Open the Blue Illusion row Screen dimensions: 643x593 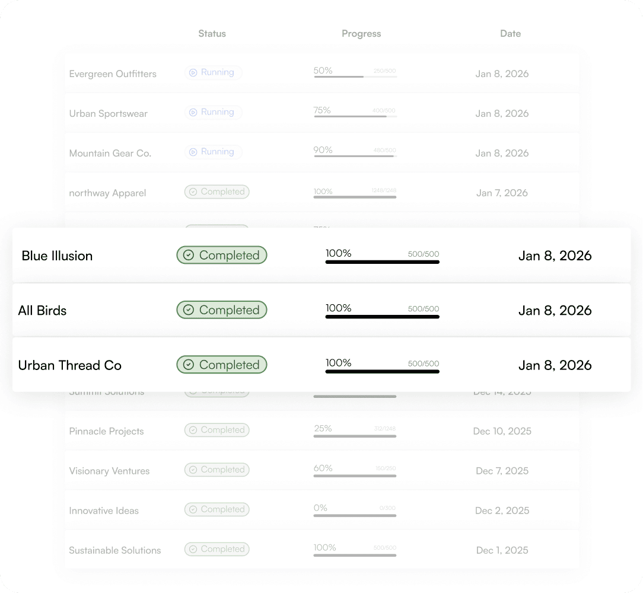(x=321, y=255)
